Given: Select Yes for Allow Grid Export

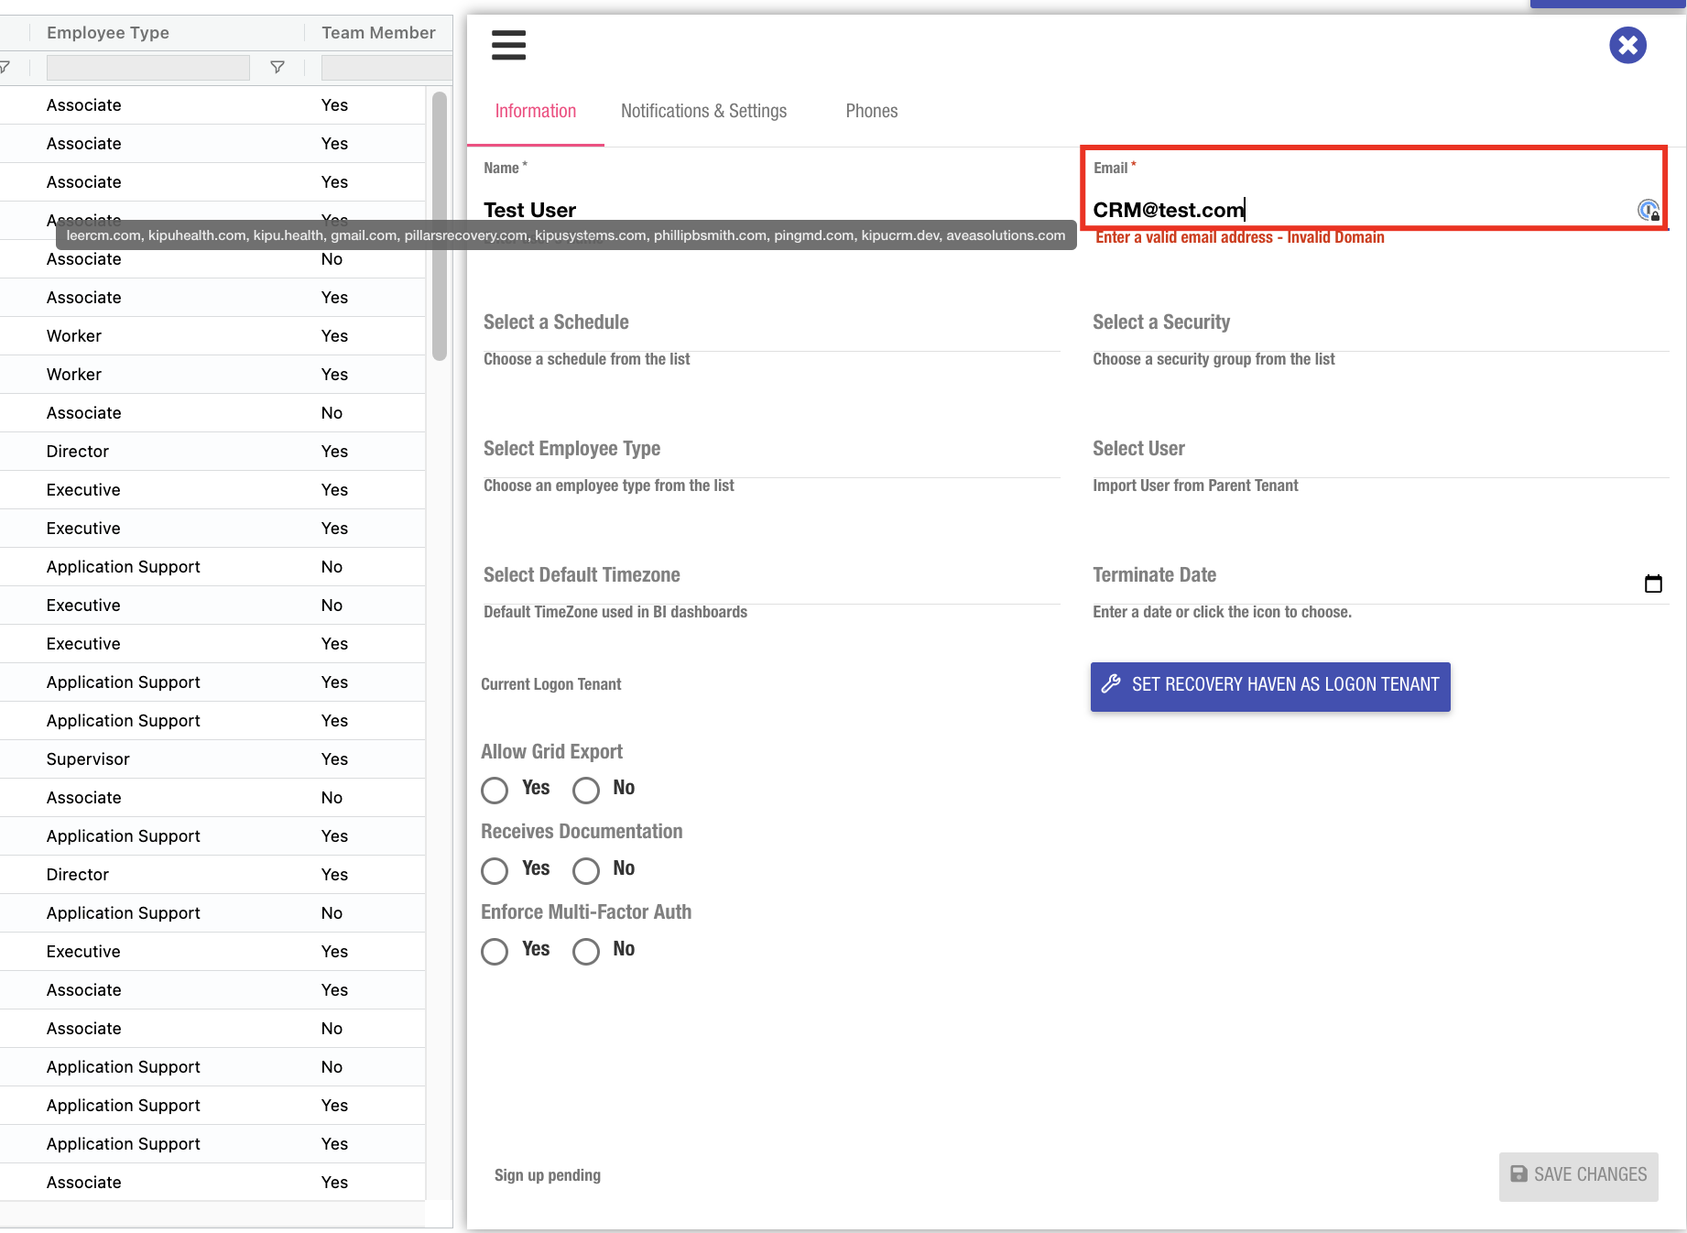Looking at the screenshot, I should [495, 790].
